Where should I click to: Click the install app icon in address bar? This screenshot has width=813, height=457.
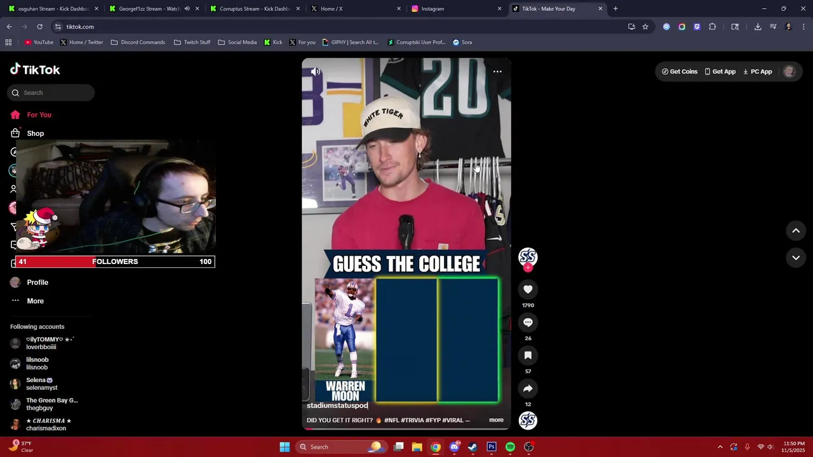pos(631,27)
